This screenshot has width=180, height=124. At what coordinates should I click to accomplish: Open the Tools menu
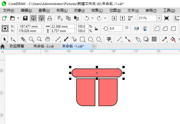click(169, 11)
